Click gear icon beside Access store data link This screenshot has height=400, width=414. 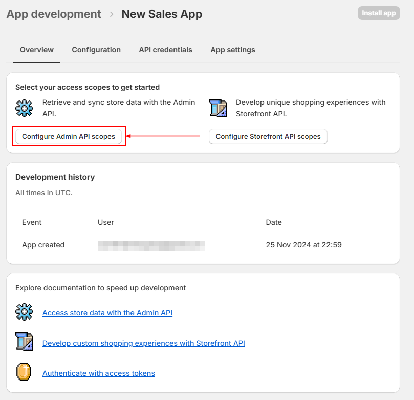(x=24, y=312)
